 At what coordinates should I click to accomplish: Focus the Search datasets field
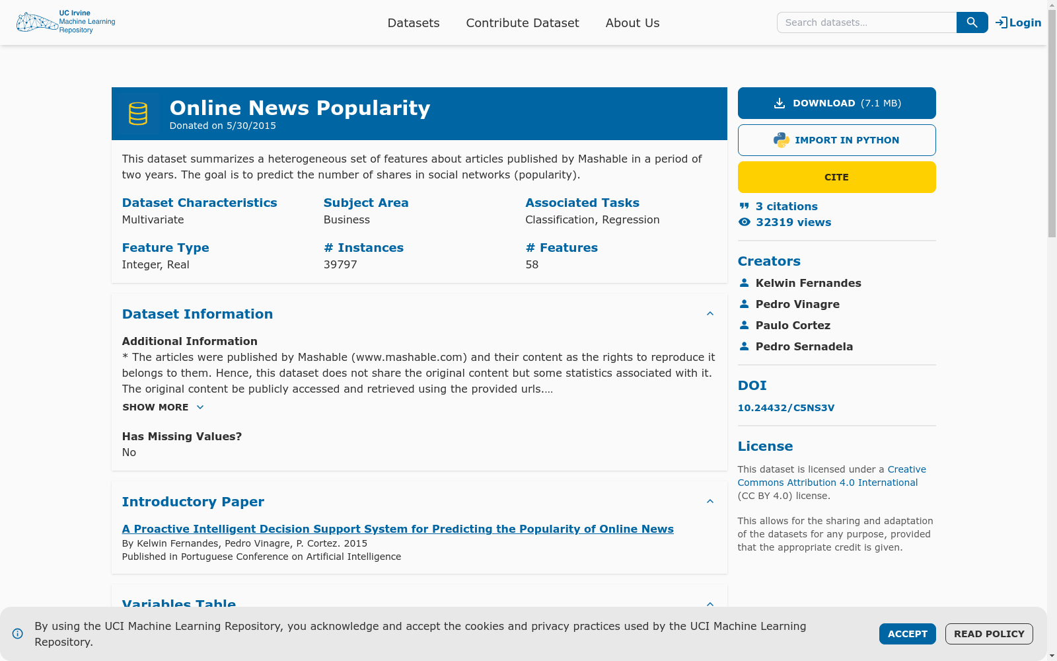point(867,22)
